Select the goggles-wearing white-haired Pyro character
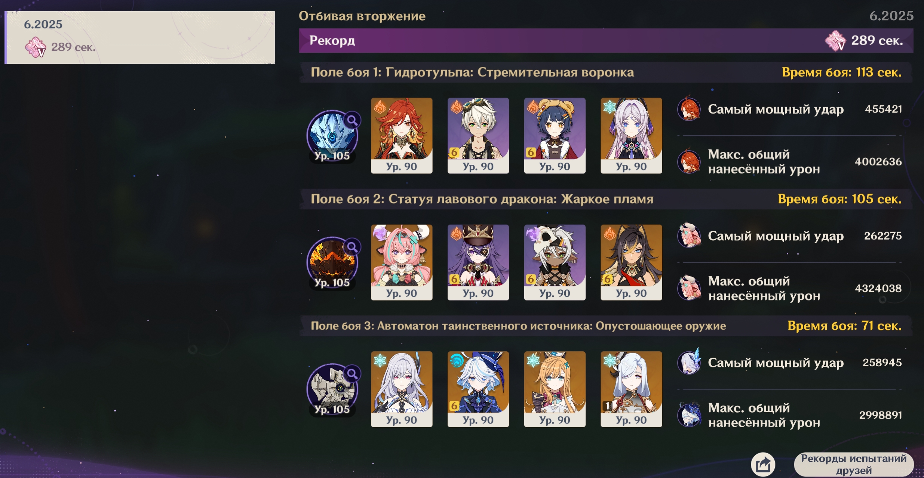This screenshot has width=924, height=478. [478, 136]
